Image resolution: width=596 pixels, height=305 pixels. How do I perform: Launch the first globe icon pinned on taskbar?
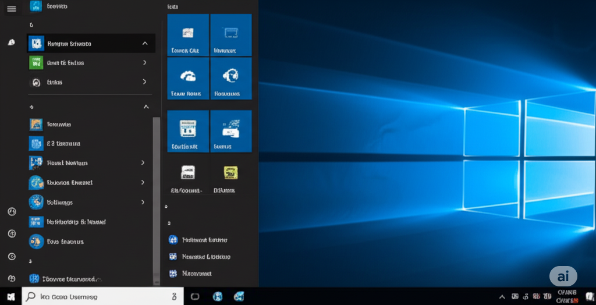(218, 296)
